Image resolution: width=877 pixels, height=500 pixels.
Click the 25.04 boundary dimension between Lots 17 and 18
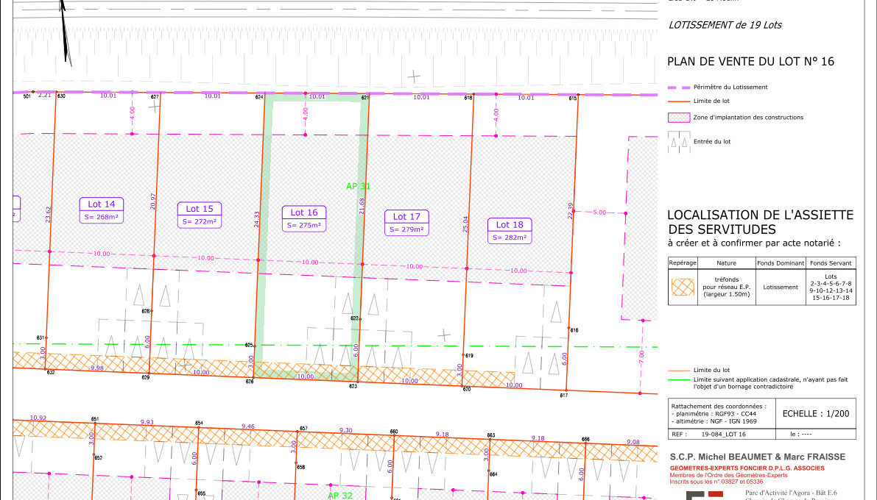point(466,224)
